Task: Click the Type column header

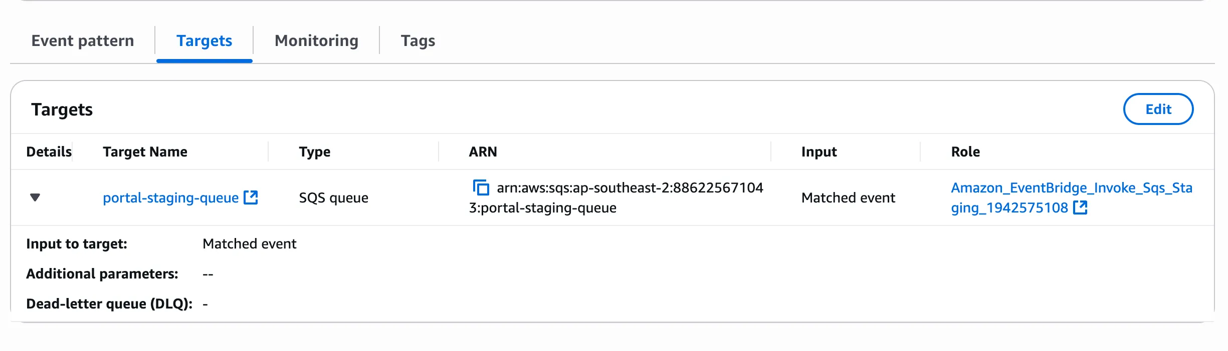Action: (x=314, y=151)
